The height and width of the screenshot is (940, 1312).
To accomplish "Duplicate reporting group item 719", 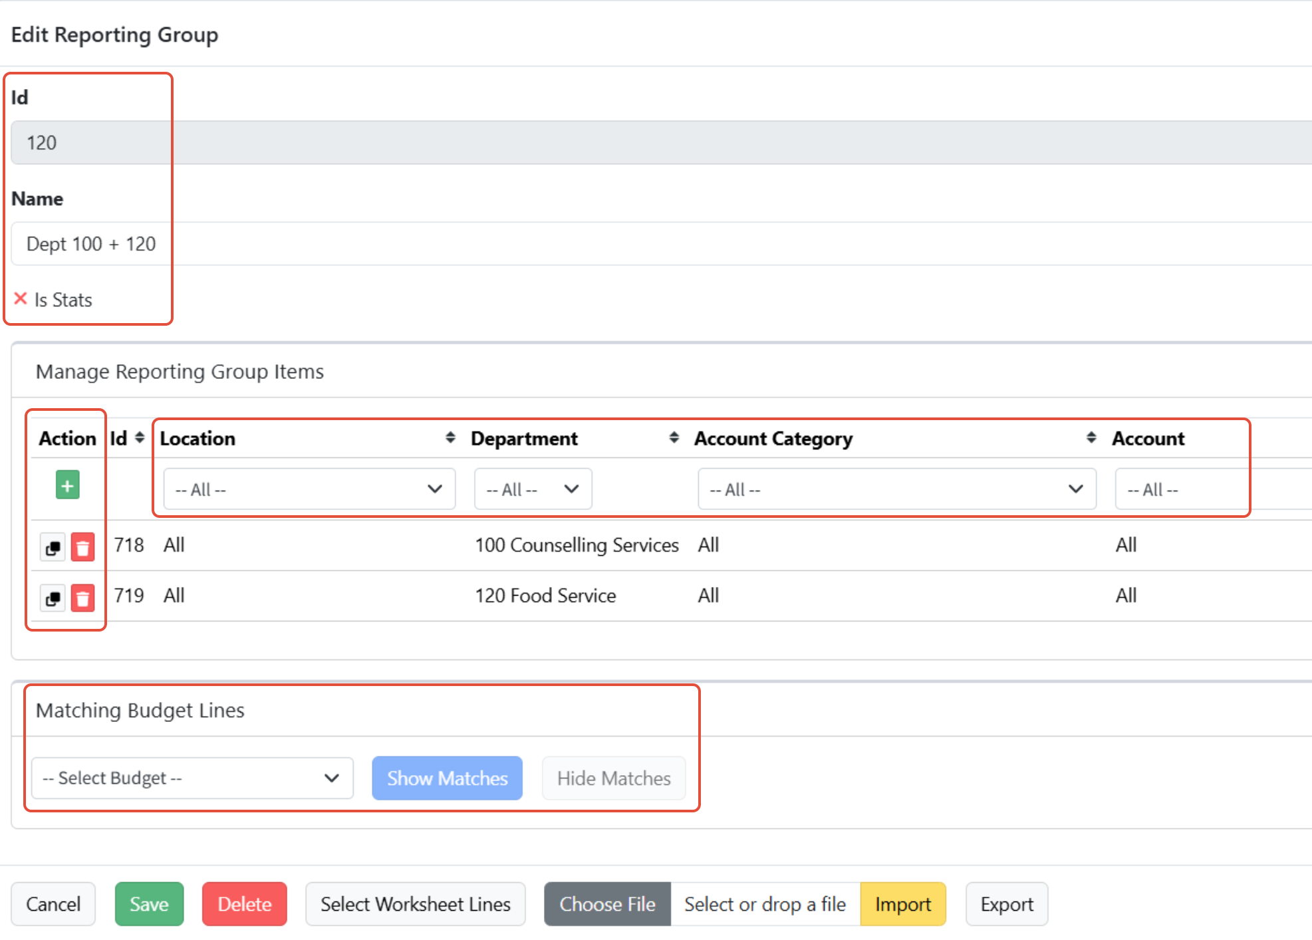I will pyautogui.click(x=53, y=598).
